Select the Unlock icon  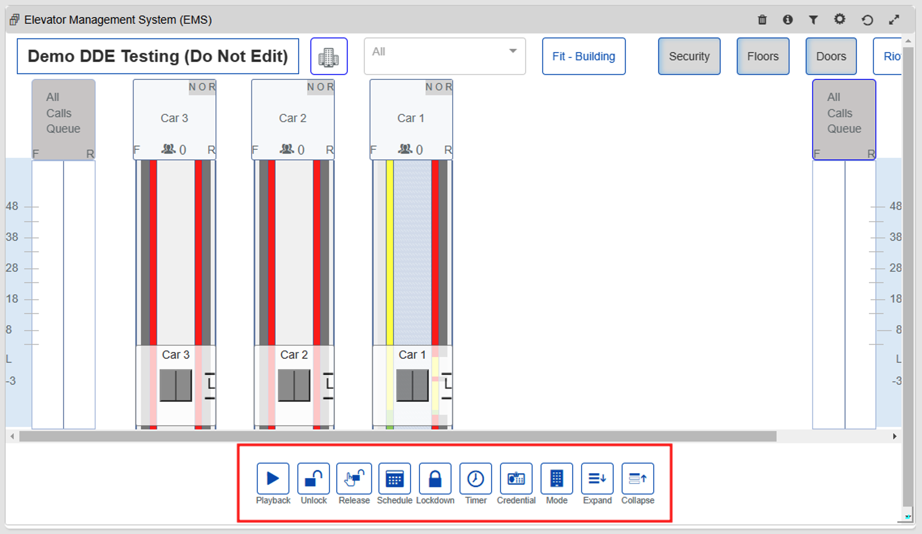click(313, 478)
